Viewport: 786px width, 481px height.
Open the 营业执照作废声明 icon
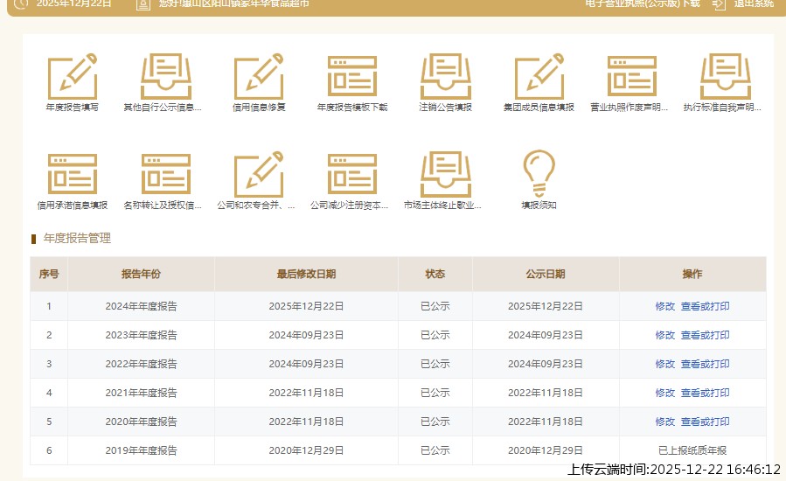[631, 77]
